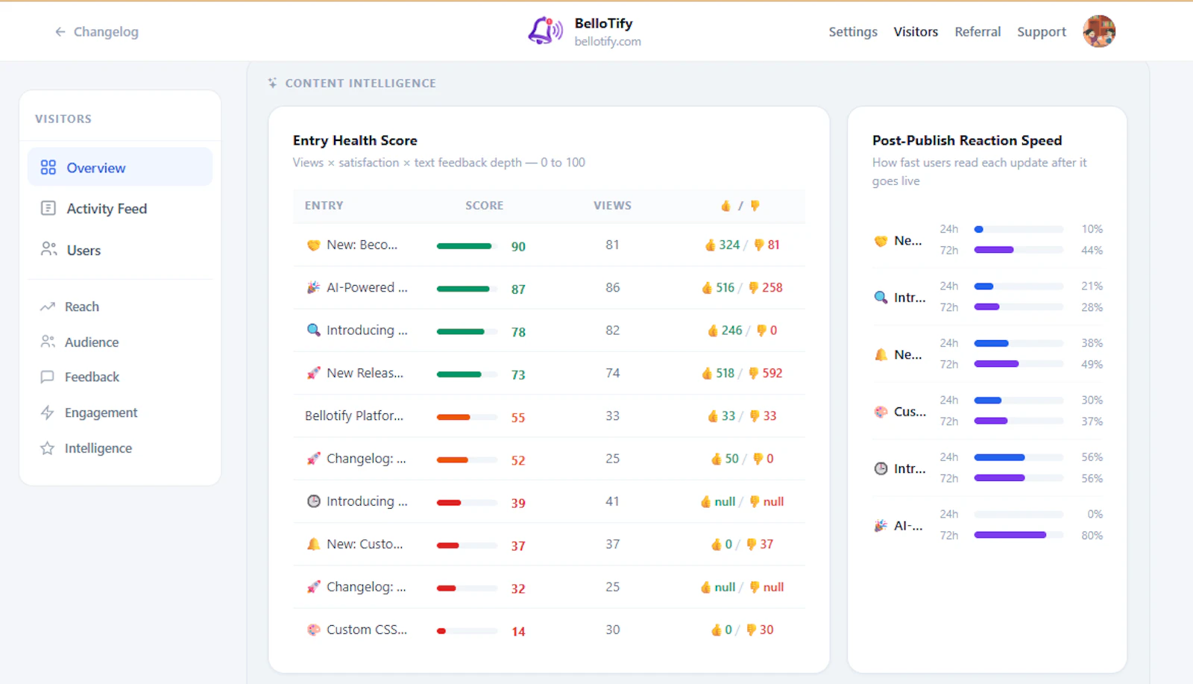1193x684 pixels.
Task: Click rocket icon of Changelog entry scored 52
Action: pyautogui.click(x=314, y=459)
